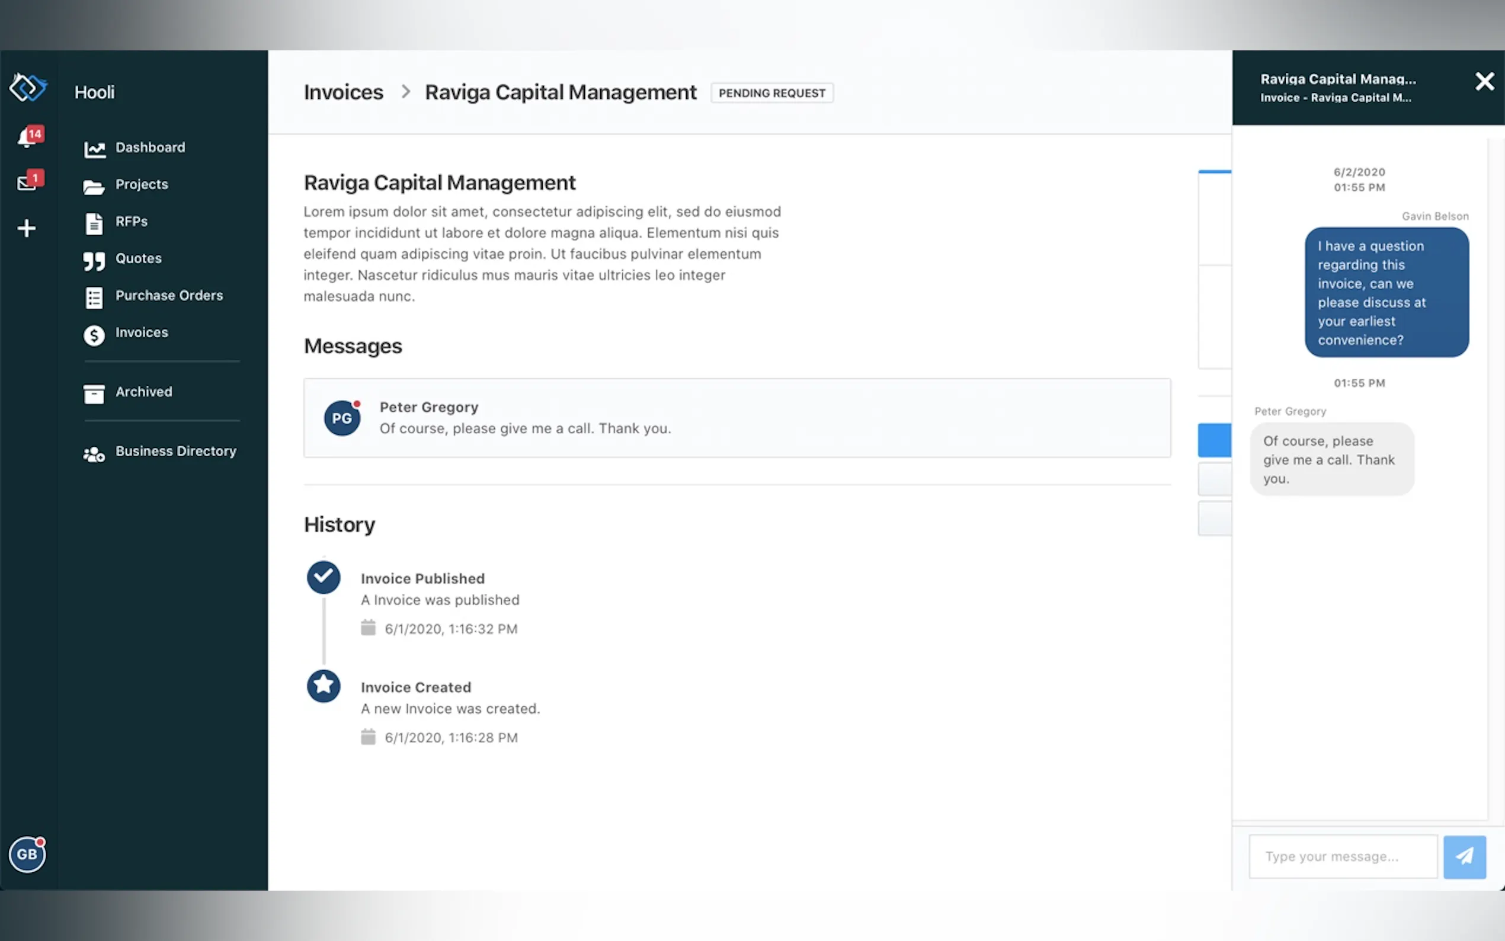Image resolution: width=1505 pixels, height=941 pixels.
Task: Click the PG avatar in Messages
Action: click(341, 418)
